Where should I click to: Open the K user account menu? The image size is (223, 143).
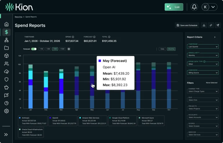point(209,7)
